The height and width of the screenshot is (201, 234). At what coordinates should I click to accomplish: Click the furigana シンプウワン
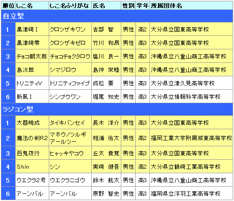tap(65, 97)
